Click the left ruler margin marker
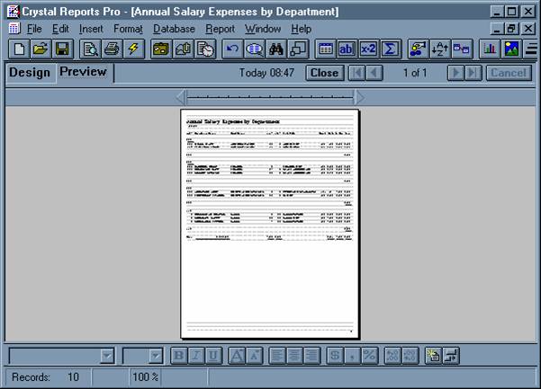This screenshot has height=389, width=541. coord(181,97)
